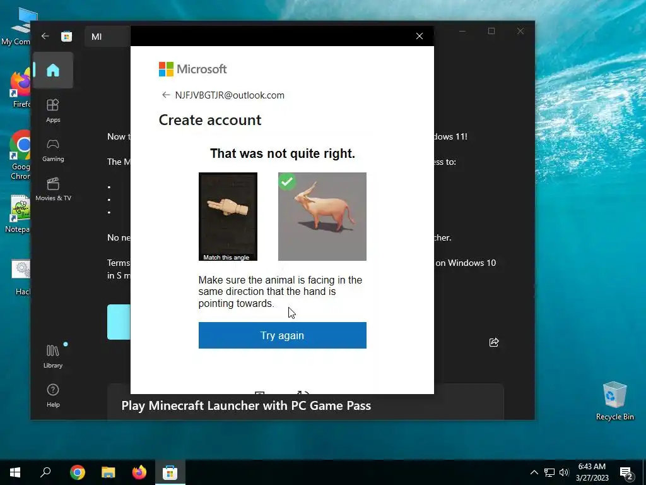Select Recycle Bin desktop icon

click(x=614, y=401)
